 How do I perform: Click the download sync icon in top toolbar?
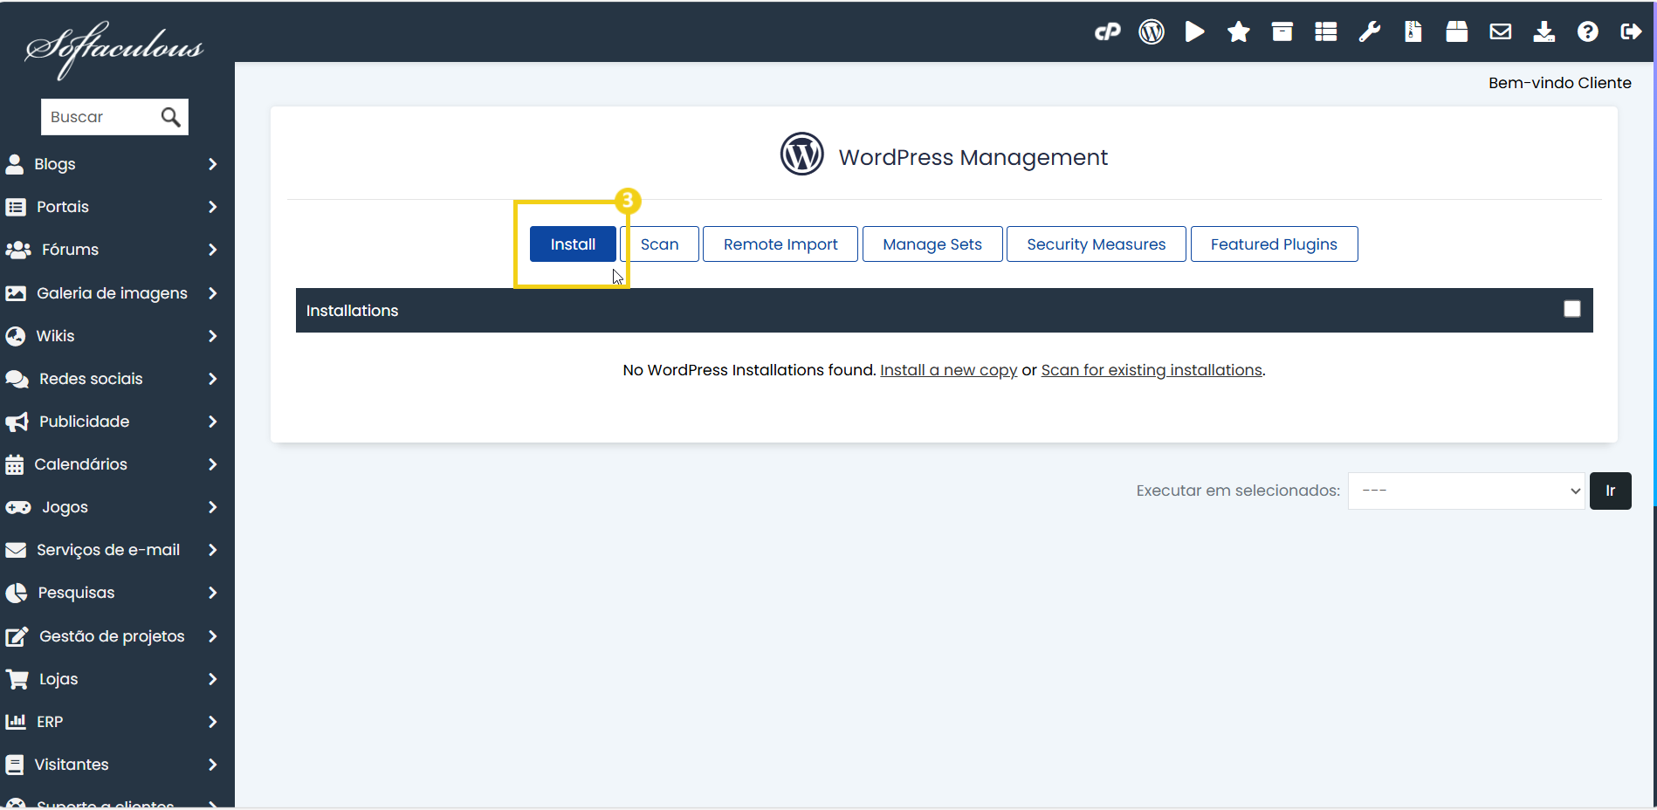tap(1544, 32)
